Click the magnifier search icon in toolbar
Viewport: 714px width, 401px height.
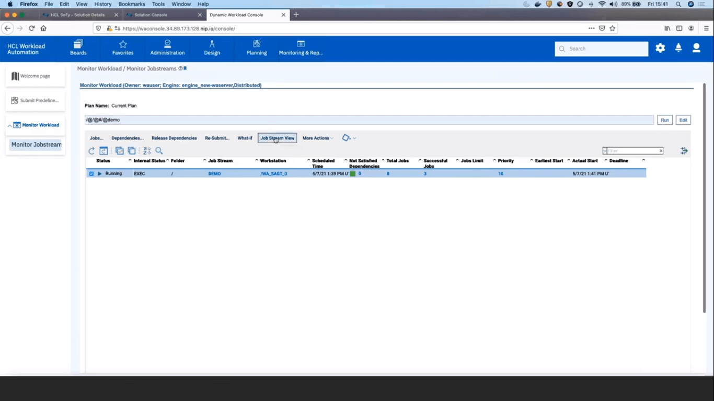(159, 151)
